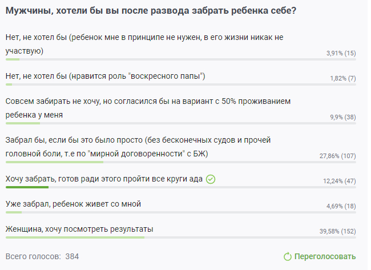371x270 pixels.
Task: Click the progress bar for the 39,58% result
Action: click(75, 237)
